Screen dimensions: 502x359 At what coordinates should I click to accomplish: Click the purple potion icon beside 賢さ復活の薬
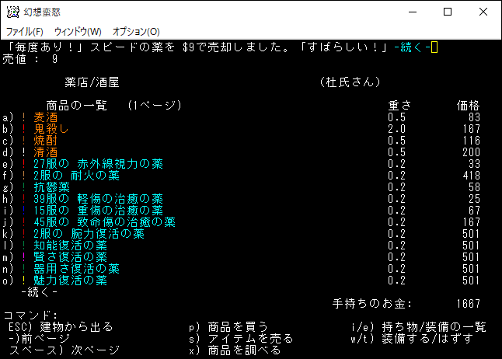click(x=24, y=256)
